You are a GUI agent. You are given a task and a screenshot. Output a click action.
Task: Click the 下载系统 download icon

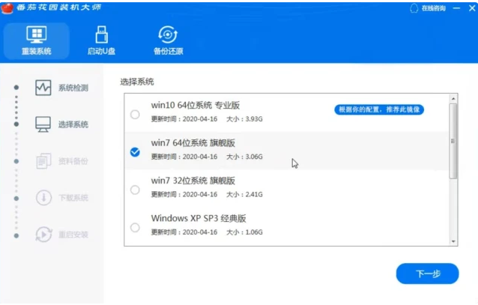pyautogui.click(x=43, y=198)
